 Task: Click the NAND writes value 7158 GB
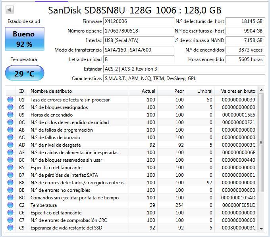click(x=245, y=40)
